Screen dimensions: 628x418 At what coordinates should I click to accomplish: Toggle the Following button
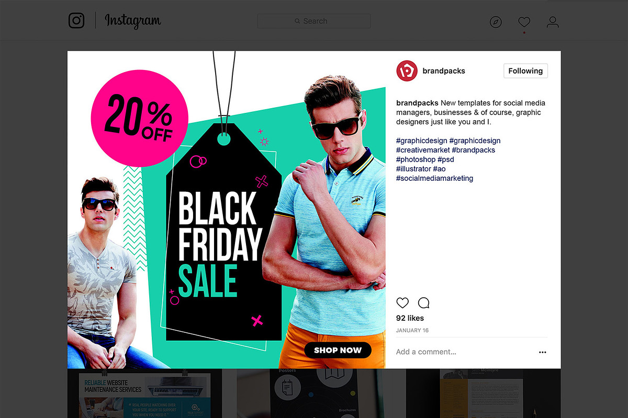click(525, 71)
